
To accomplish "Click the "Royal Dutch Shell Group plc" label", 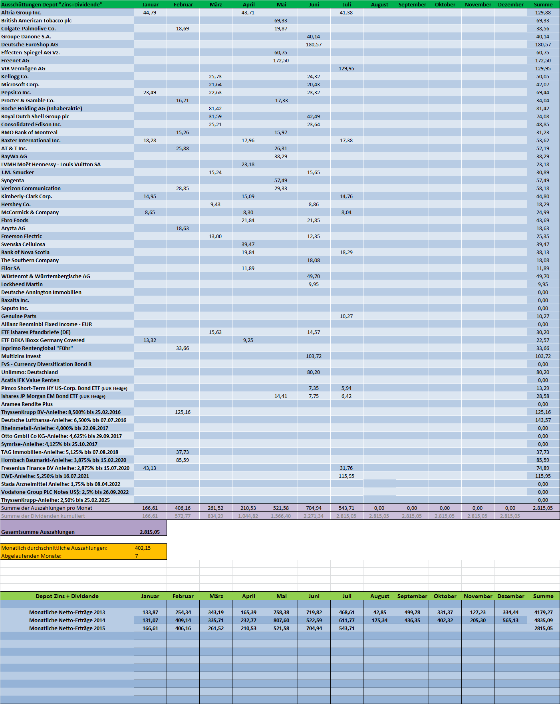I will click(35, 116).
